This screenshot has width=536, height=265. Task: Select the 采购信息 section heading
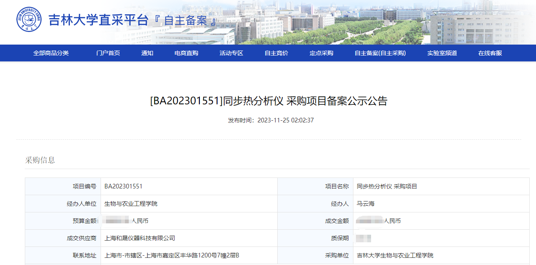tap(40, 160)
